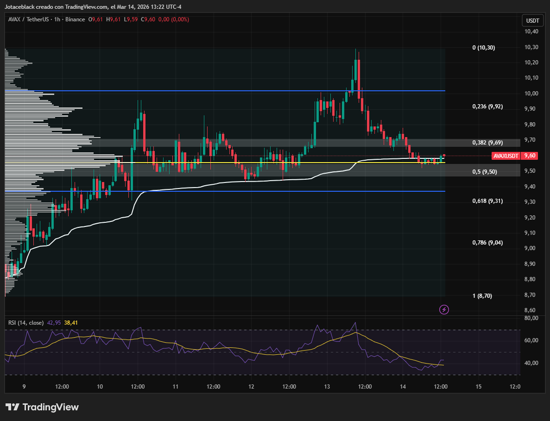
Task: Click the TradingView logo at bottom left
Action: click(x=42, y=407)
